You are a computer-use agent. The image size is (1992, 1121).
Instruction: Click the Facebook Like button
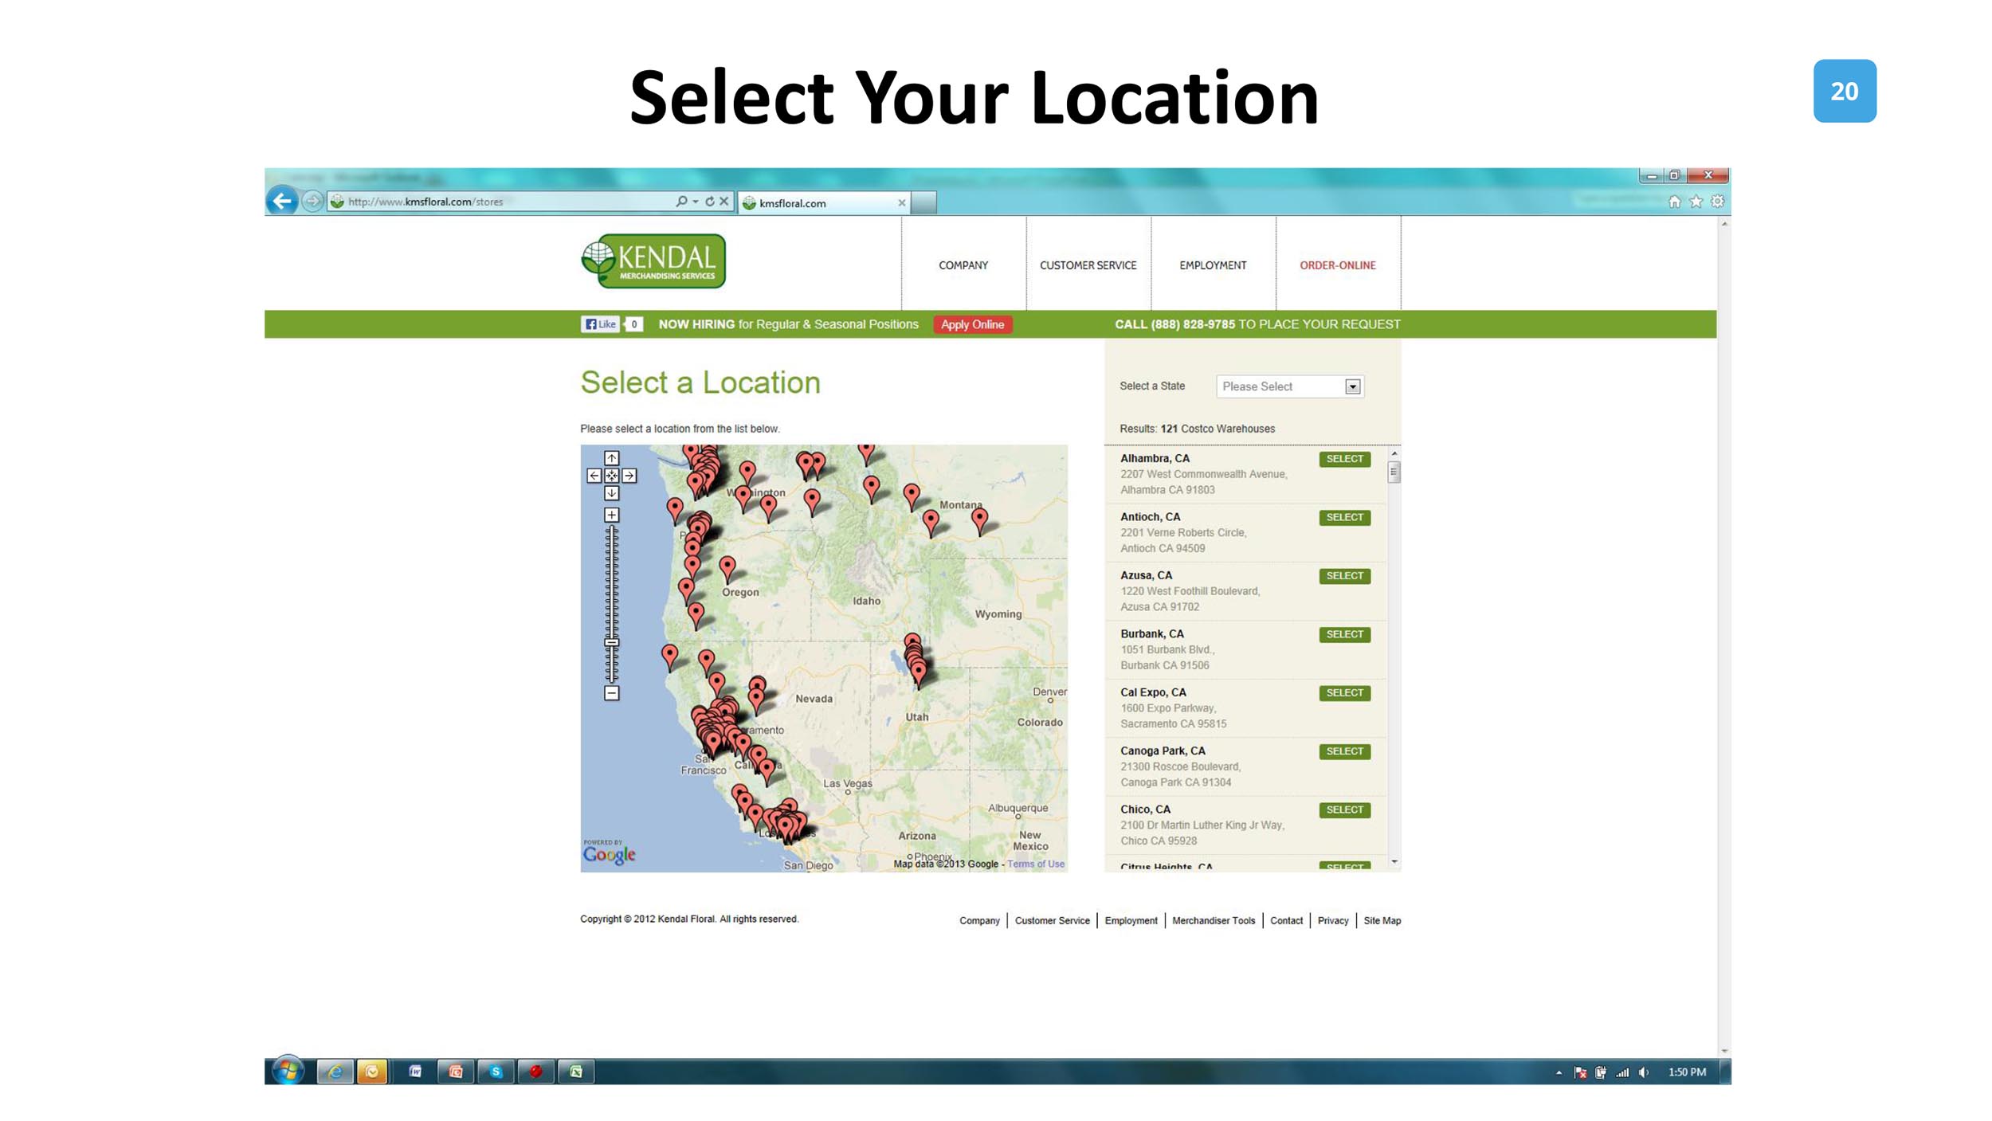tap(600, 324)
